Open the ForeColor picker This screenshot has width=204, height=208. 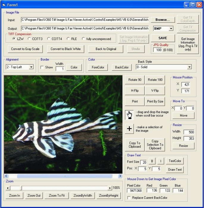pos(98,67)
